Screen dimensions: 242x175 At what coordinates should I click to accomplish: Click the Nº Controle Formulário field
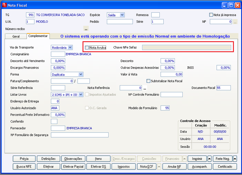[x=172, y=95]
